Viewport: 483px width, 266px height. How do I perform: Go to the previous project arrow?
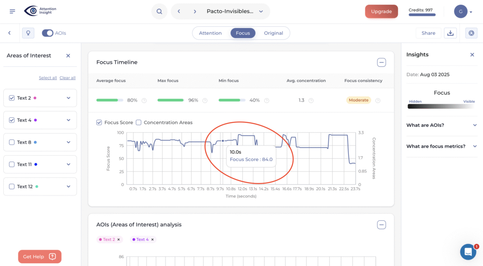[x=179, y=11]
